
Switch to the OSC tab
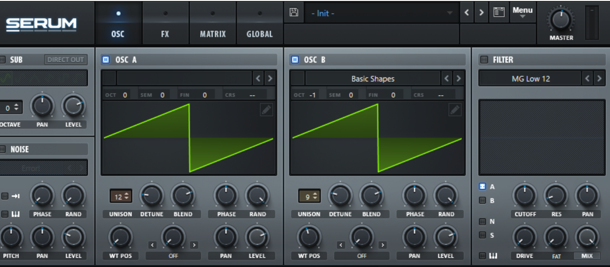[118, 23]
